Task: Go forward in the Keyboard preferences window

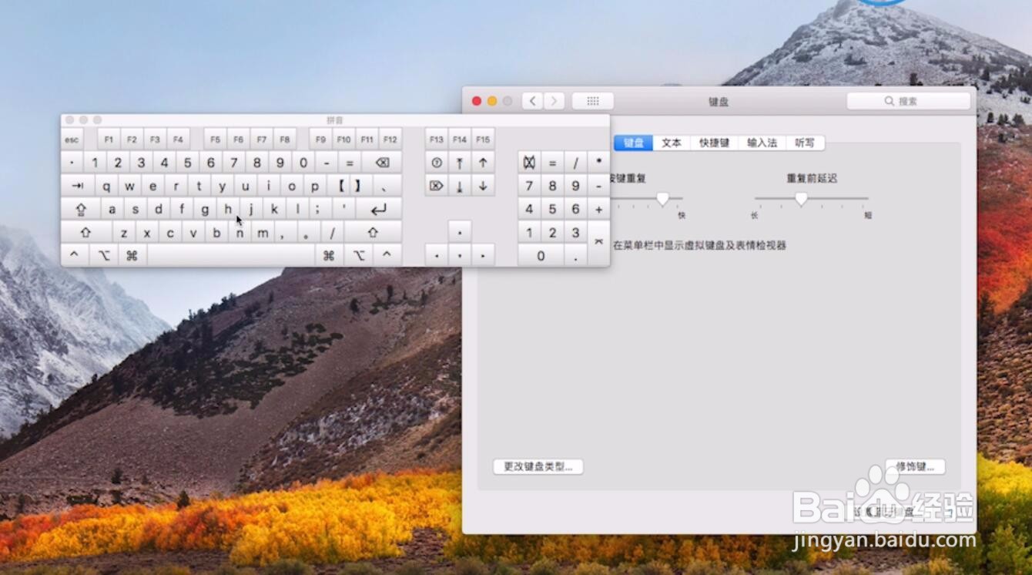Action: [x=555, y=101]
